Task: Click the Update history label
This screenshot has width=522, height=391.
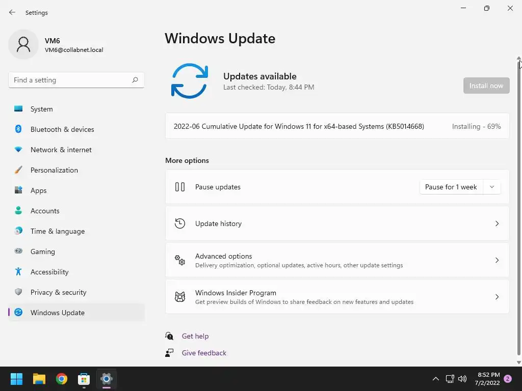Action: click(x=218, y=224)
